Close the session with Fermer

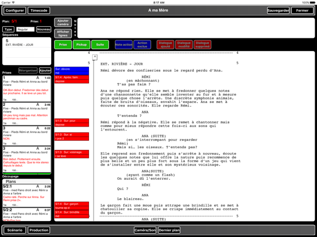pyautogui.click(x=302, y=10)
